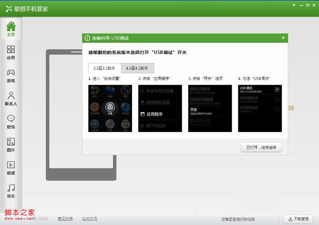Click the 联想手机管家 logo icon
319x225 pixels.
[9, 9]
